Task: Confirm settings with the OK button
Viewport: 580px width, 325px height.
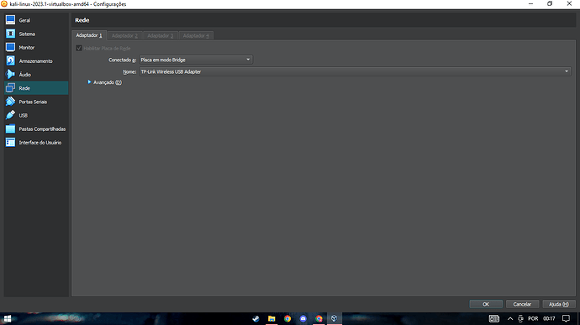Action: click(x=486, y=304)
